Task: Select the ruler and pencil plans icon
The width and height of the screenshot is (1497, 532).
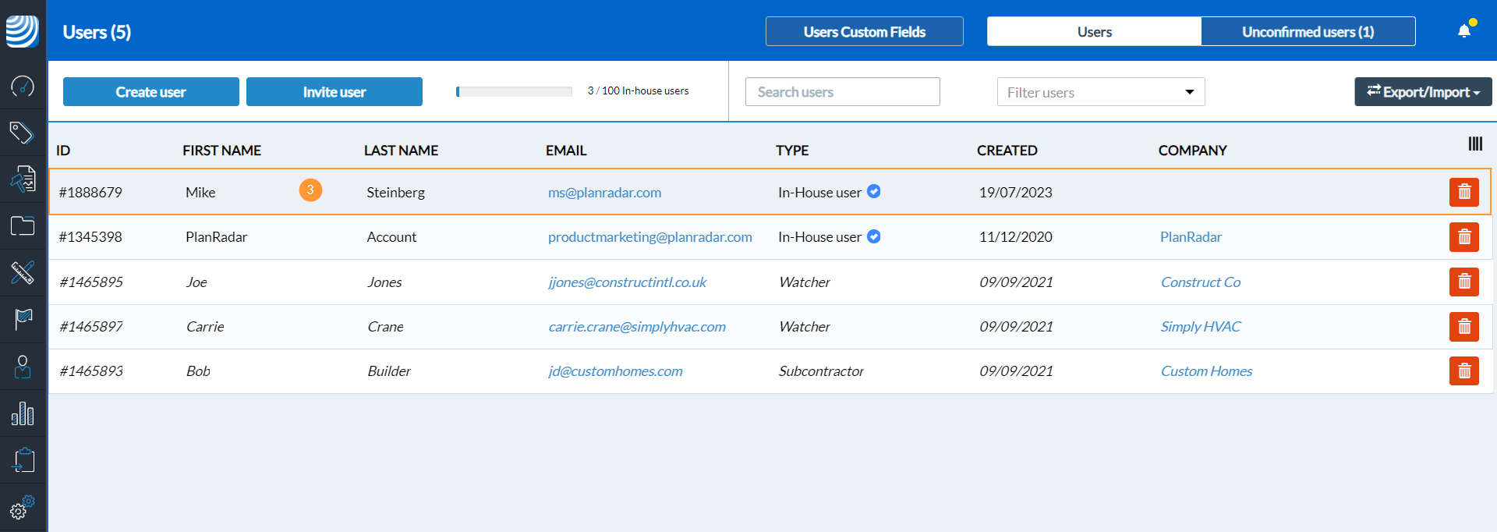Action: [23, 273]
